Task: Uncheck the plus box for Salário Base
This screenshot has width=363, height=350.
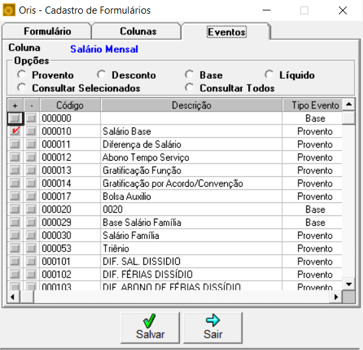Action: [x=15, y=131]
